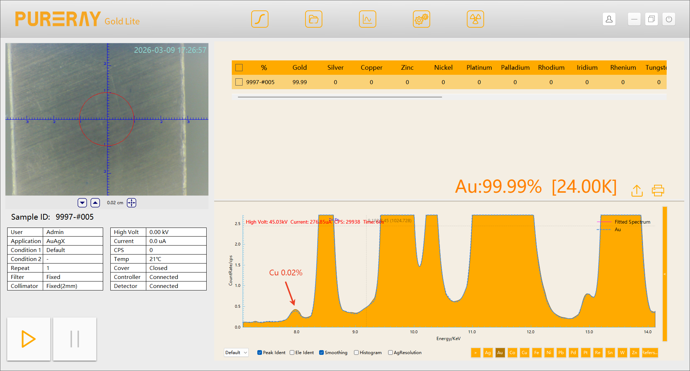The height and width of the screenshot is (371, 690).
Task: Click the Pt element button
Action: (585, 353)
